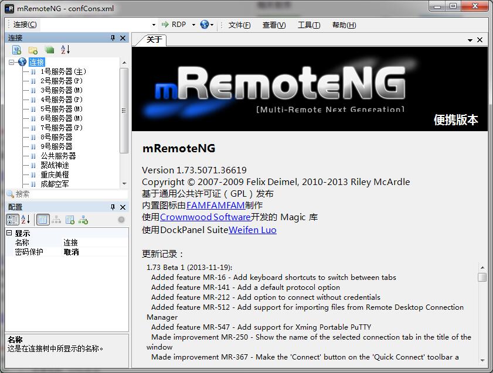Viewport: 493px width, 373px height.
Task: Click the connection tree scrollbar up arrow
Action: [124, 63]
